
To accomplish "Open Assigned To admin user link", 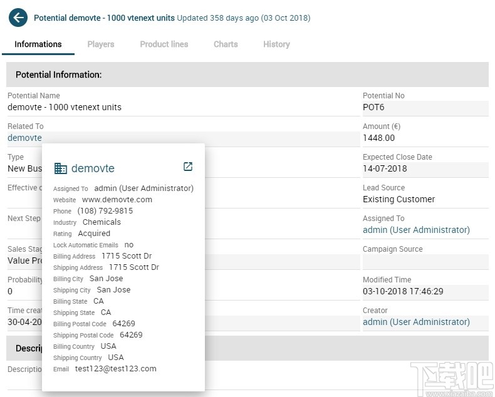I will pos(416,230).
